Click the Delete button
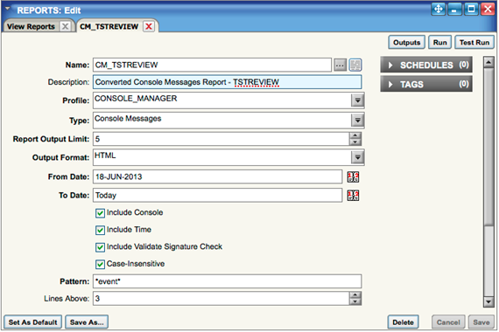 tap(403, 322)
